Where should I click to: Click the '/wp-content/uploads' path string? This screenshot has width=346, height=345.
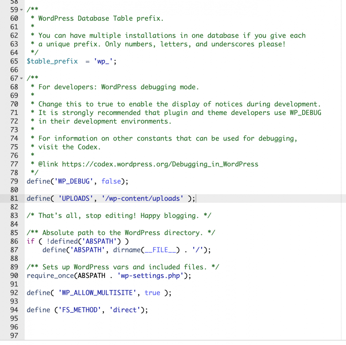click(x=143, y=198)
